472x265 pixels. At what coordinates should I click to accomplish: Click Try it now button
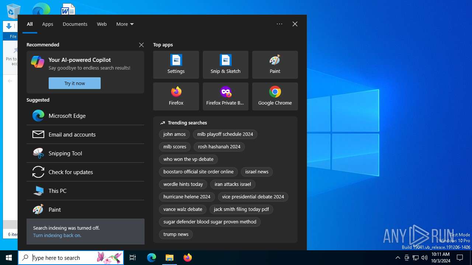(x=74, y=83)
